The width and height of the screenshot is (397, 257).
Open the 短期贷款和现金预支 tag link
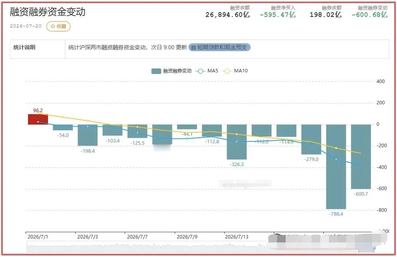[x=220, y=47]
